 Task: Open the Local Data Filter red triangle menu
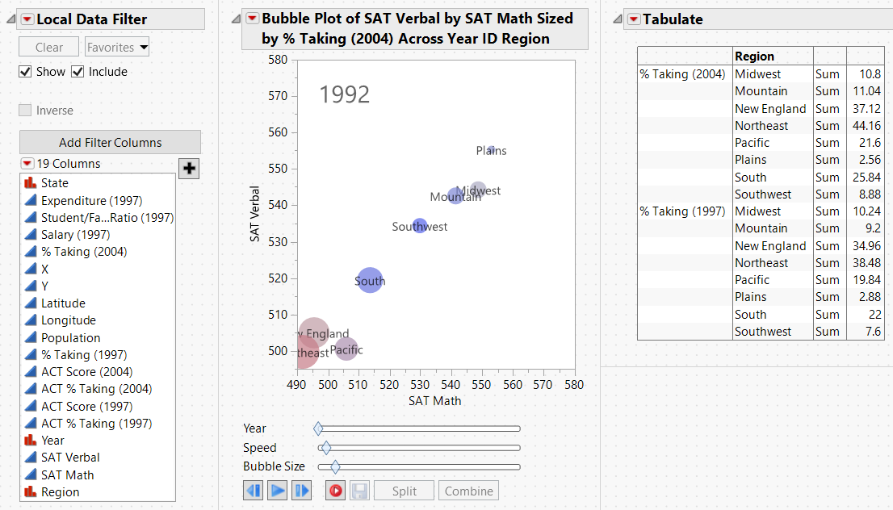(27, 19)
